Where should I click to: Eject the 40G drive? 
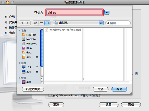[x=37, y=57]
